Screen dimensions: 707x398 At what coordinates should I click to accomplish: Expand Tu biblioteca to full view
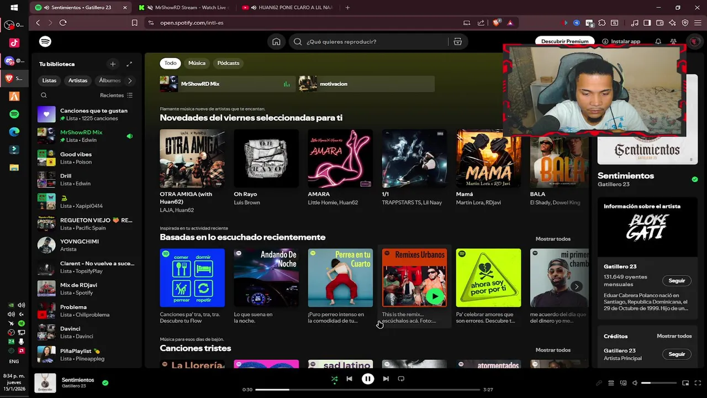coord(129,64)
